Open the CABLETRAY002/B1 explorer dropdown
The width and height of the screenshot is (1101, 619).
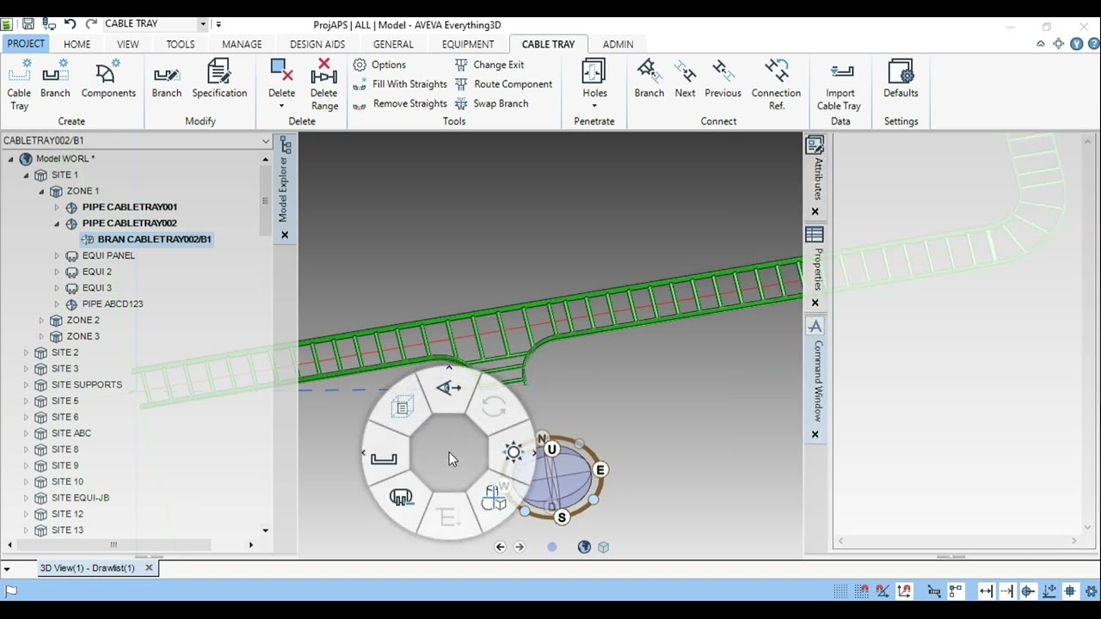point(266,140)
